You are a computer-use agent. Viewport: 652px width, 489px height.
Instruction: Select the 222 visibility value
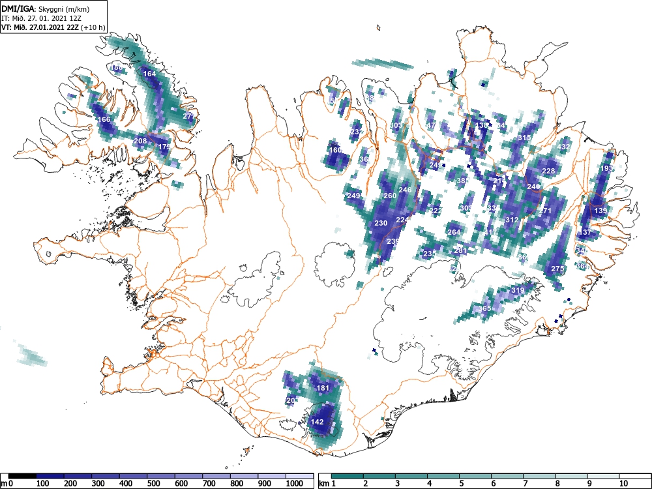(436, 211)
